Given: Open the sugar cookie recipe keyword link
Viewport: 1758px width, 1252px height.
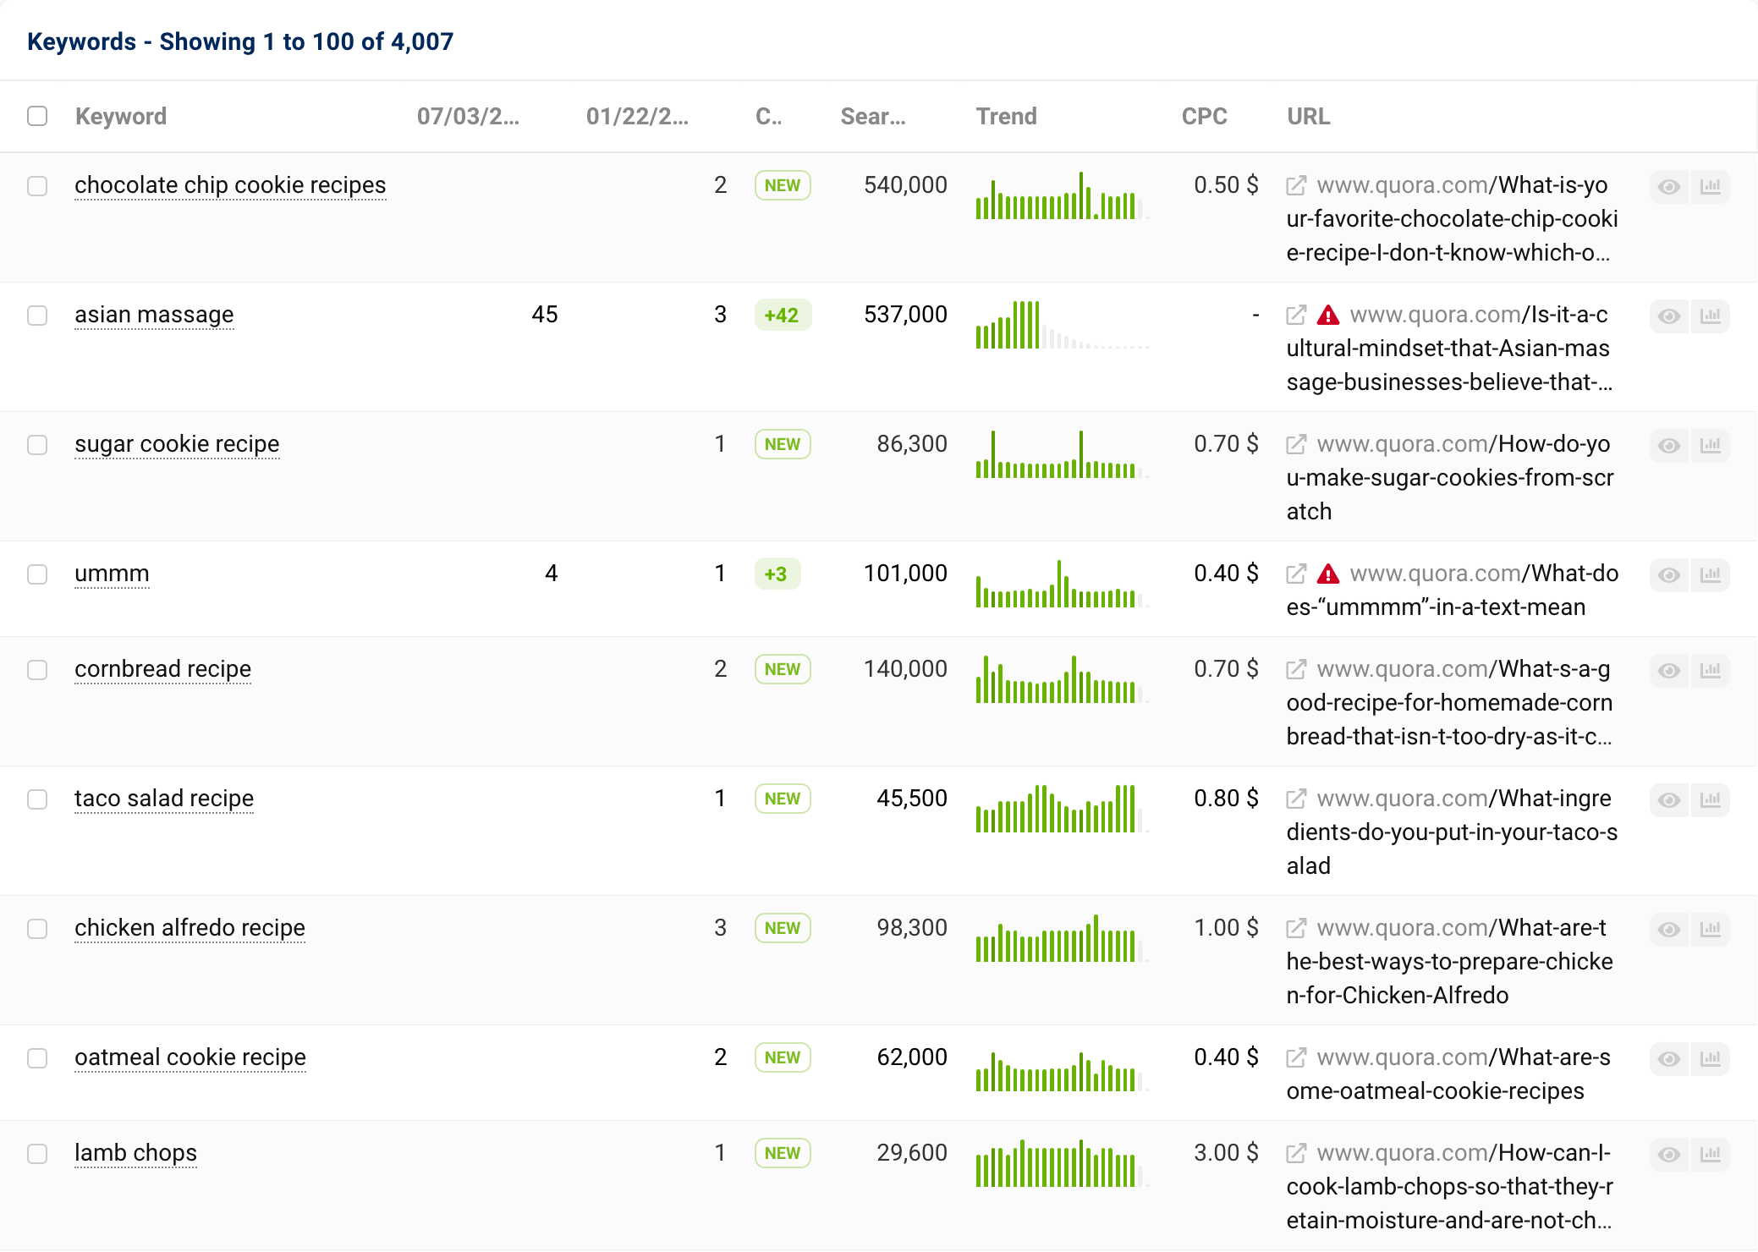Looking at the screenshot, I should (177, 444).
